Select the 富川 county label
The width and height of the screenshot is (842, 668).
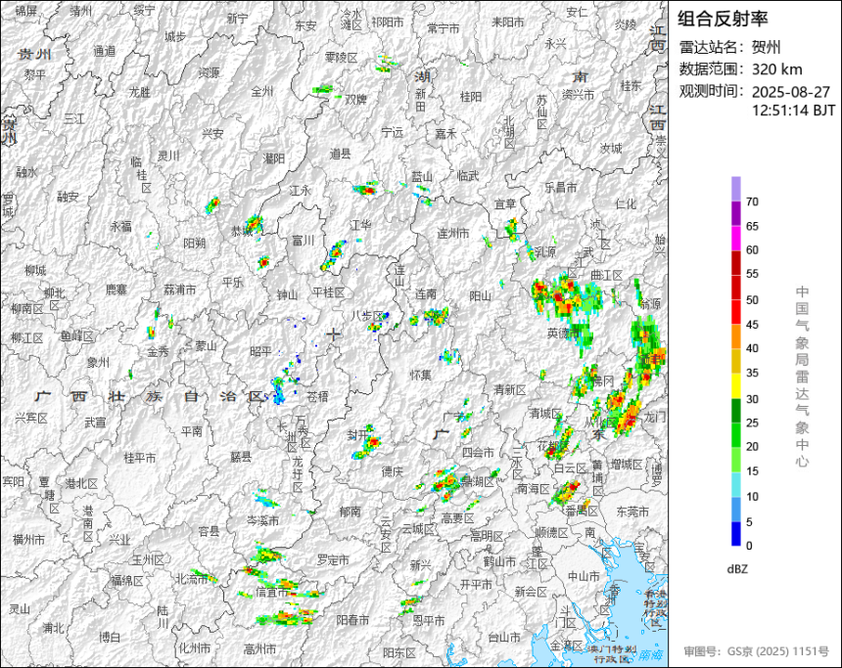click(303, 241)
